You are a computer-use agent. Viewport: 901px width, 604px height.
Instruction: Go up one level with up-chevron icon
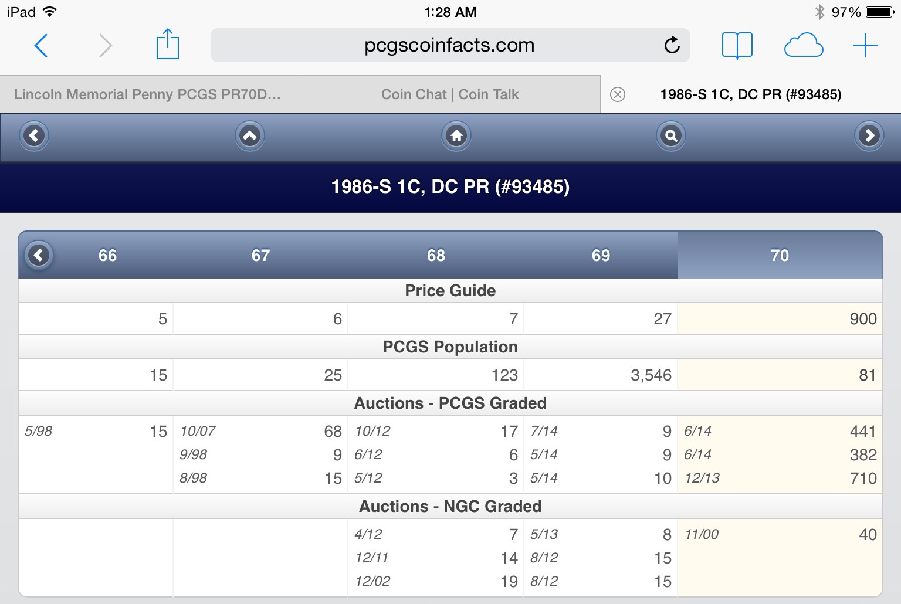[x=250, y=136]
